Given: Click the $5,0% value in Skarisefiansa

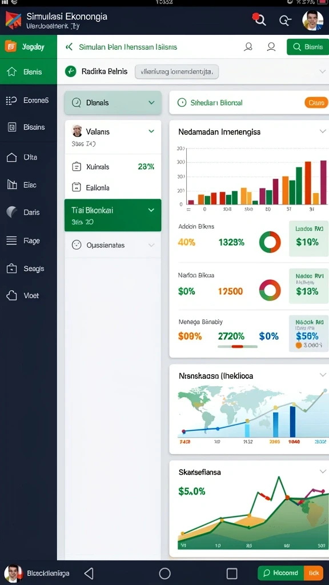Looking at the screenshot, I should (192, 491).
